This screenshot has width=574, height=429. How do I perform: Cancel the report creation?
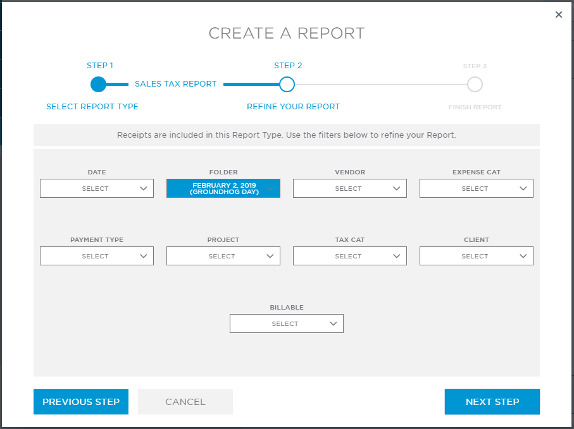click(185, 402)
